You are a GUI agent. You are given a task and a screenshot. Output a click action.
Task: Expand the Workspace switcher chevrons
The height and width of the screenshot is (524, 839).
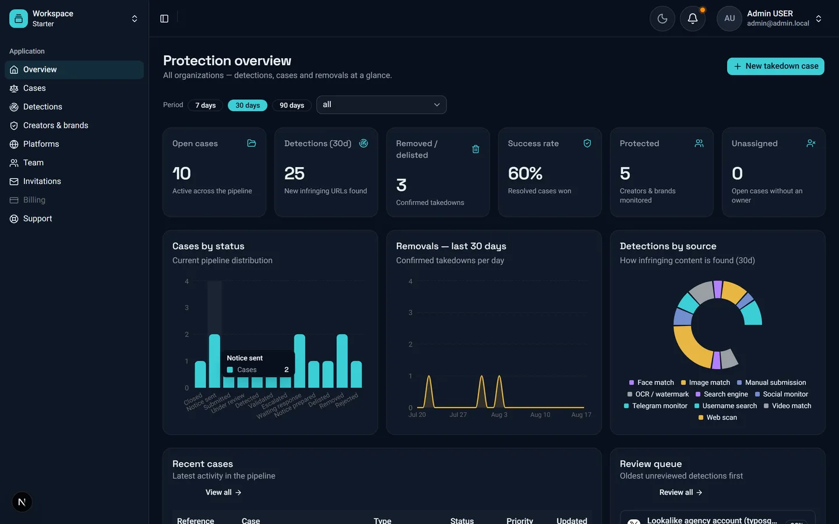(x=135, y=19)
